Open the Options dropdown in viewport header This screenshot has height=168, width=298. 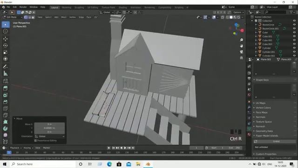238,13
